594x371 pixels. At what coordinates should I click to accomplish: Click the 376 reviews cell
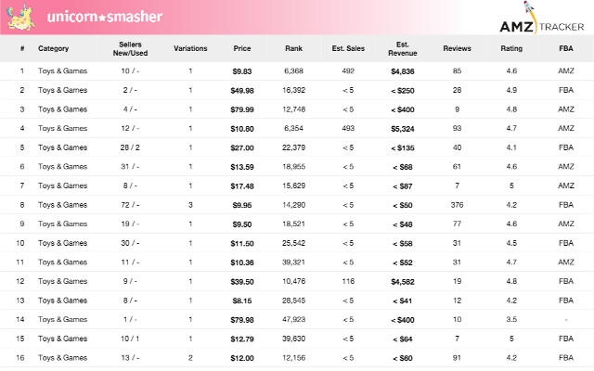[x=457, y=205]
